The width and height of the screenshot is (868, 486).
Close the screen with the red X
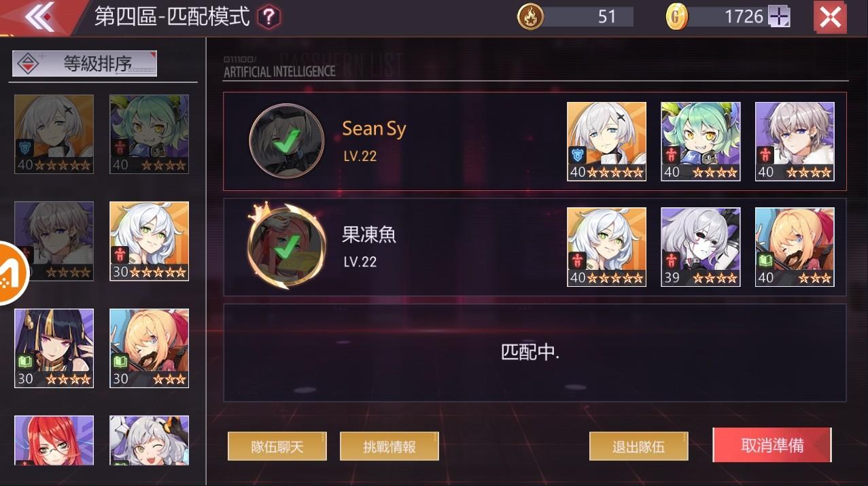click(x=830, y=17)
